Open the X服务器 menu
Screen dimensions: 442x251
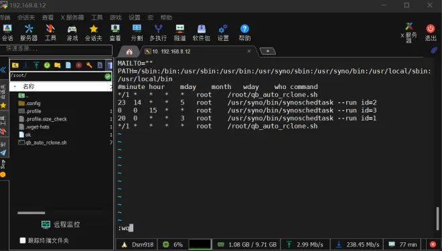tap(72, 17)
